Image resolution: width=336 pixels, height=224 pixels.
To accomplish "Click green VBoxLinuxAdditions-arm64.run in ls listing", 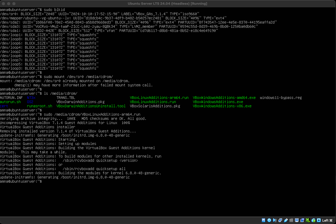I will pyautogui.click(x=159, y=98).
